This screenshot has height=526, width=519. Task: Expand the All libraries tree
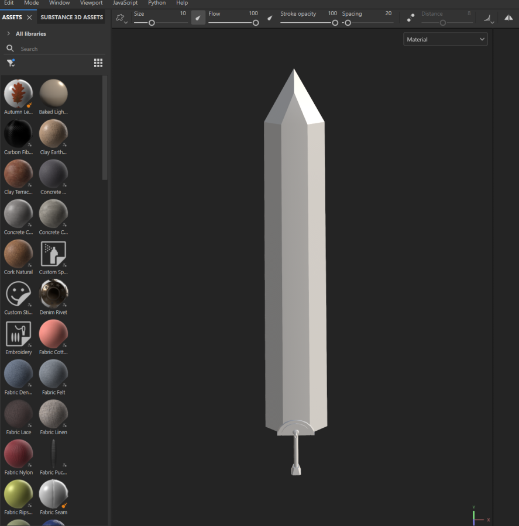[8, 33]
